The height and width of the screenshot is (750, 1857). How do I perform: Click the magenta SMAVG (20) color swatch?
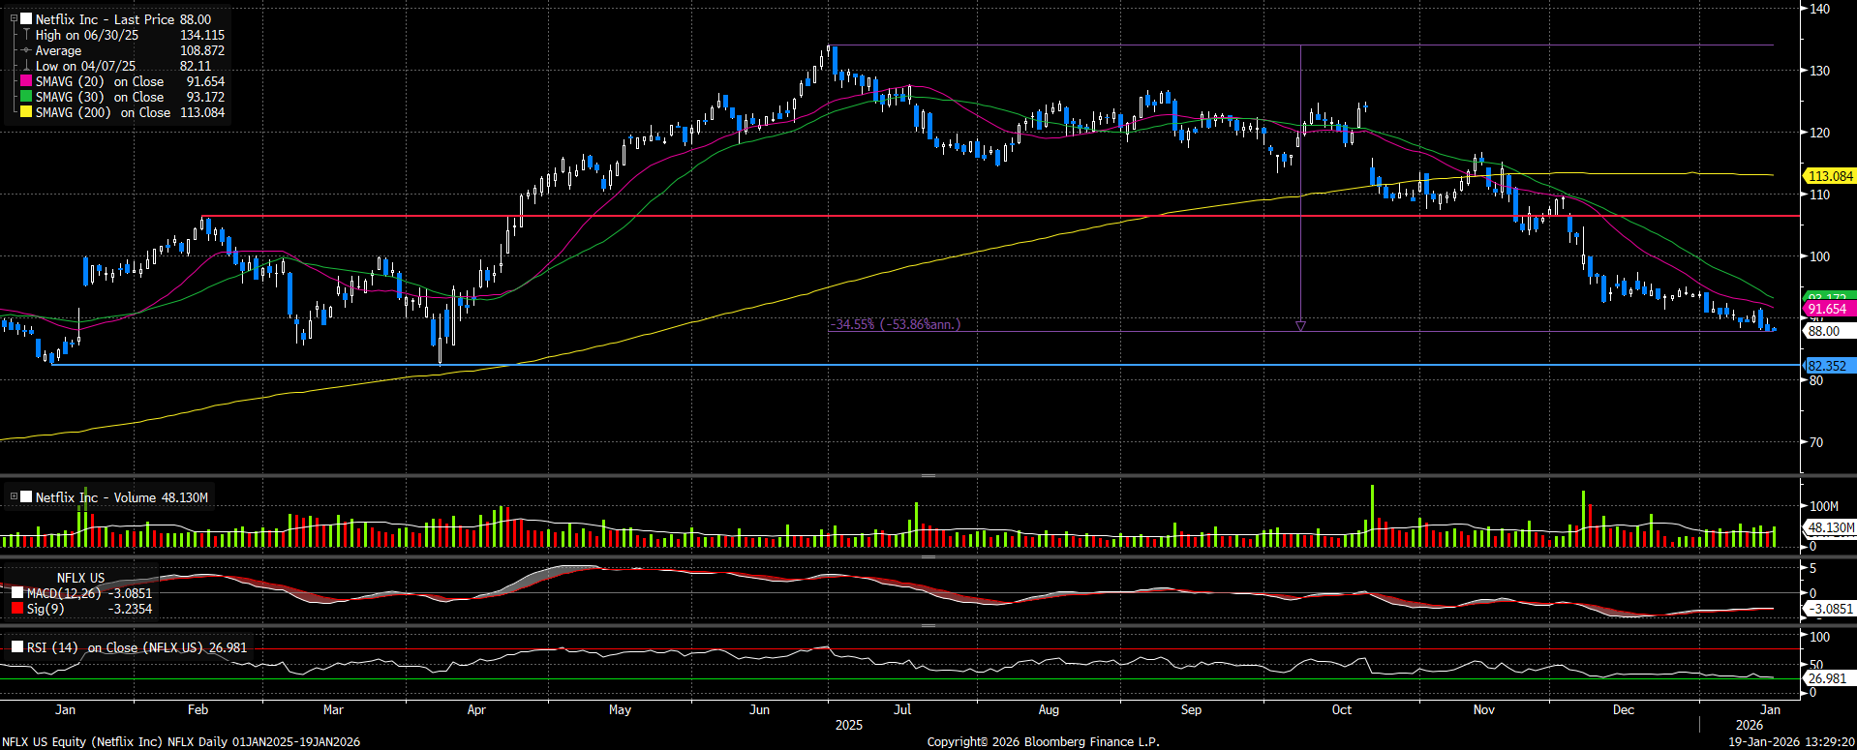[26, 82]
